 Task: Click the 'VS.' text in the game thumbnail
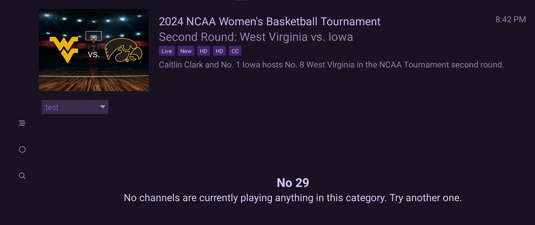(94, 55)
